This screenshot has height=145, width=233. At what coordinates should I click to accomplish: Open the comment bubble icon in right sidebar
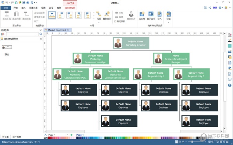click(230, 79)
